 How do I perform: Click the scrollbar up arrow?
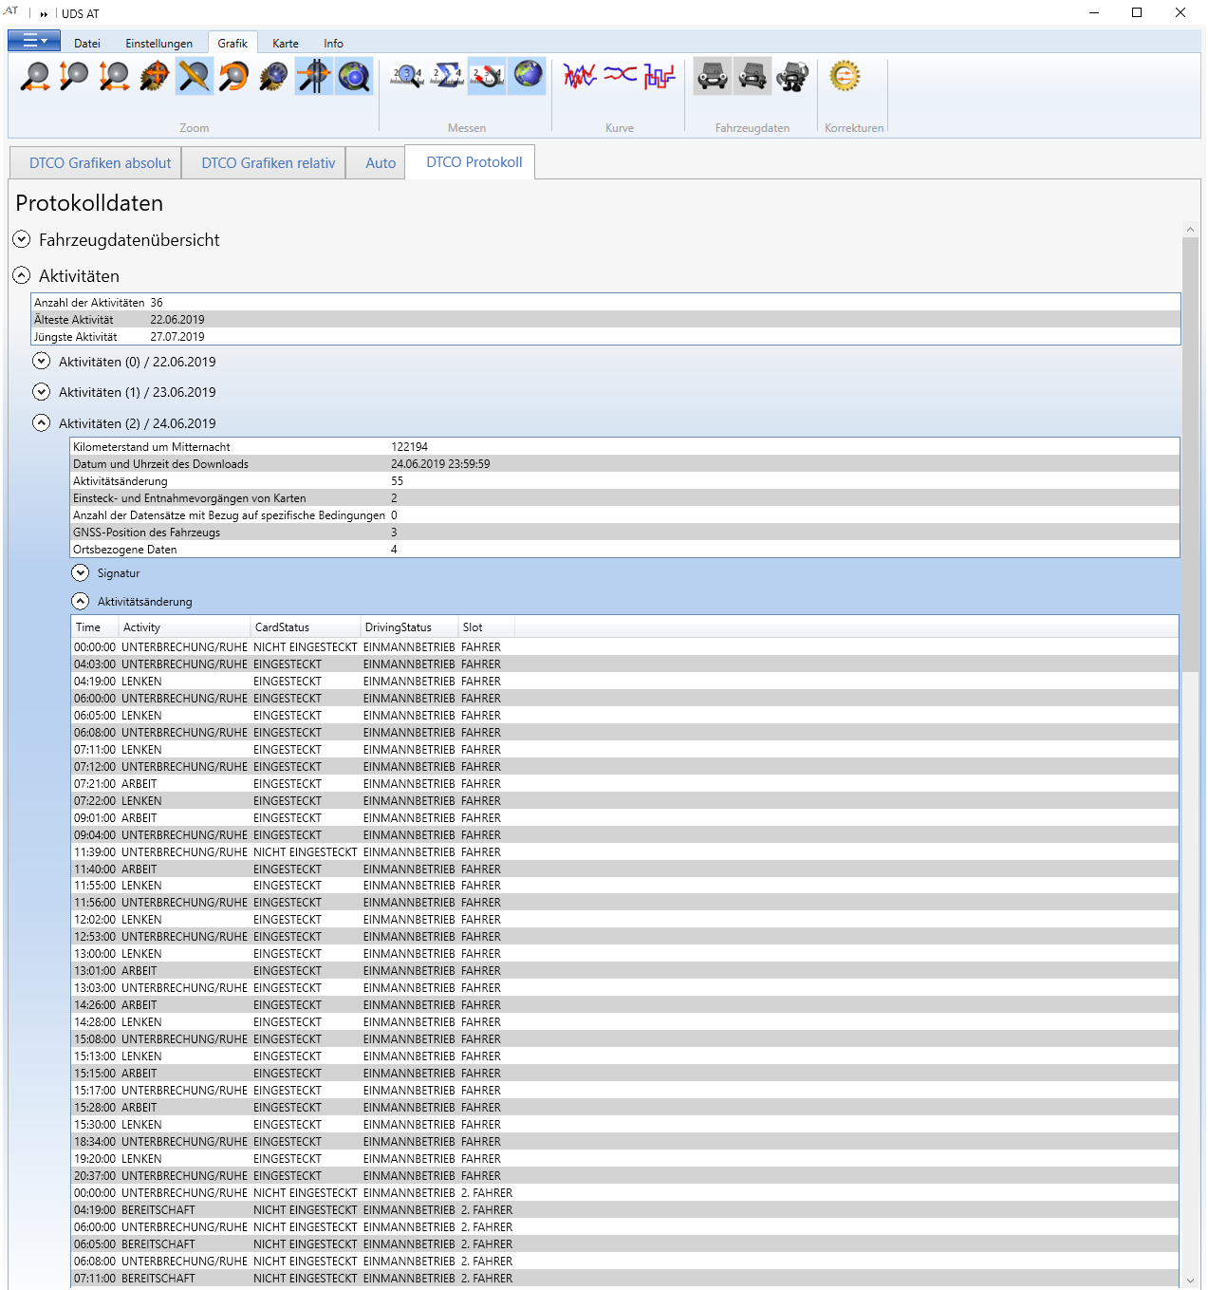tap(1191, 230)
